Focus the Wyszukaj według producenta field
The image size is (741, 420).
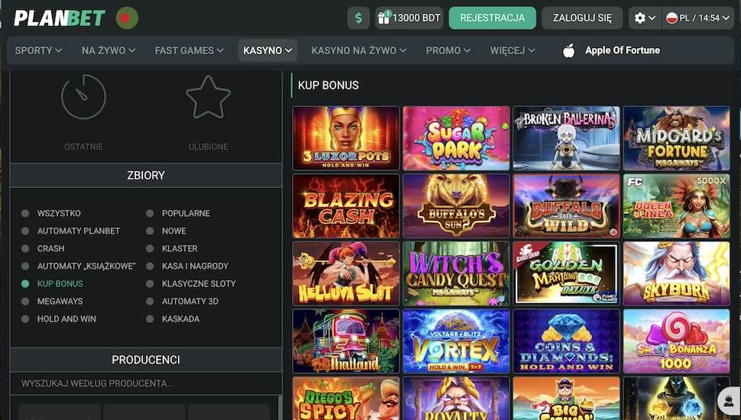point(146,383)
